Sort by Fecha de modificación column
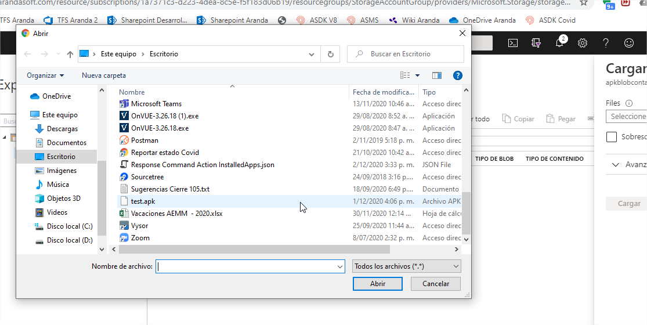This screenshot has height=325, width=647. point(384,92)
